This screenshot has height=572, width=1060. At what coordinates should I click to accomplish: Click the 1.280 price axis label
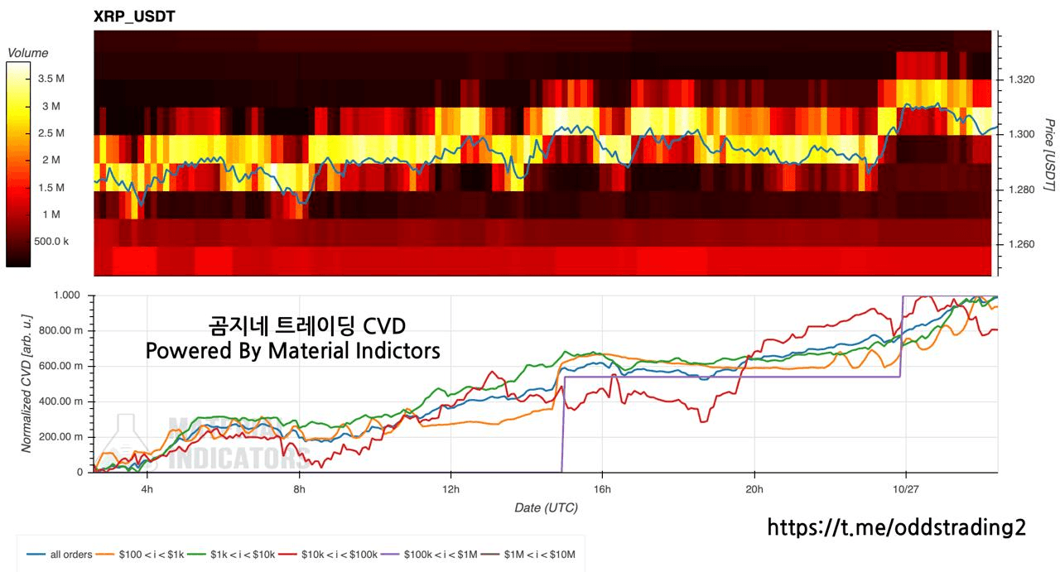(x=1020, y=190)
